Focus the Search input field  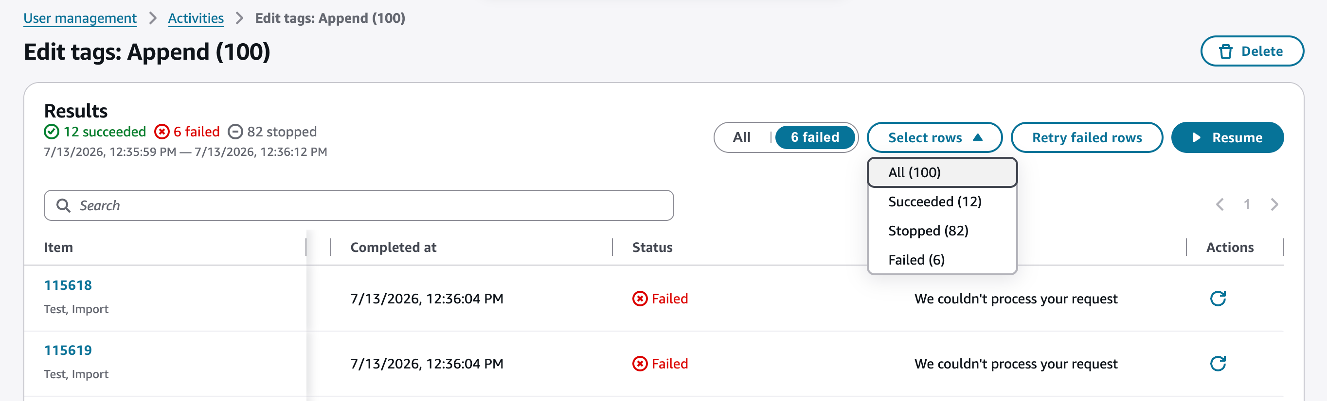(x=359, y=206)
